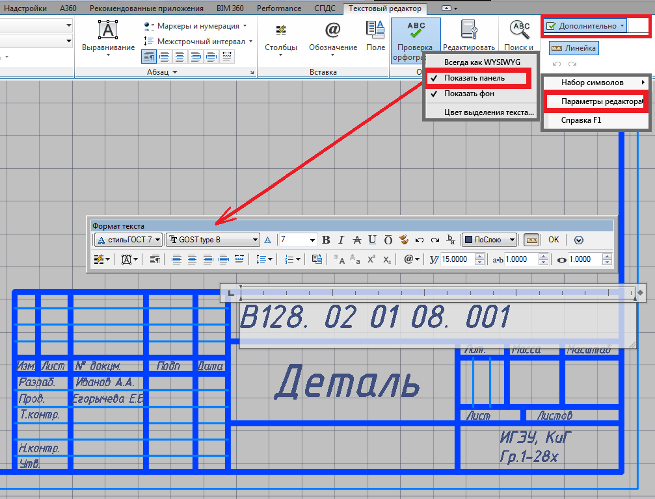The width and height of the screenshot is (655, 499).
Task: Toggle Italic in the text format toolbar
Action: point(341,240)
